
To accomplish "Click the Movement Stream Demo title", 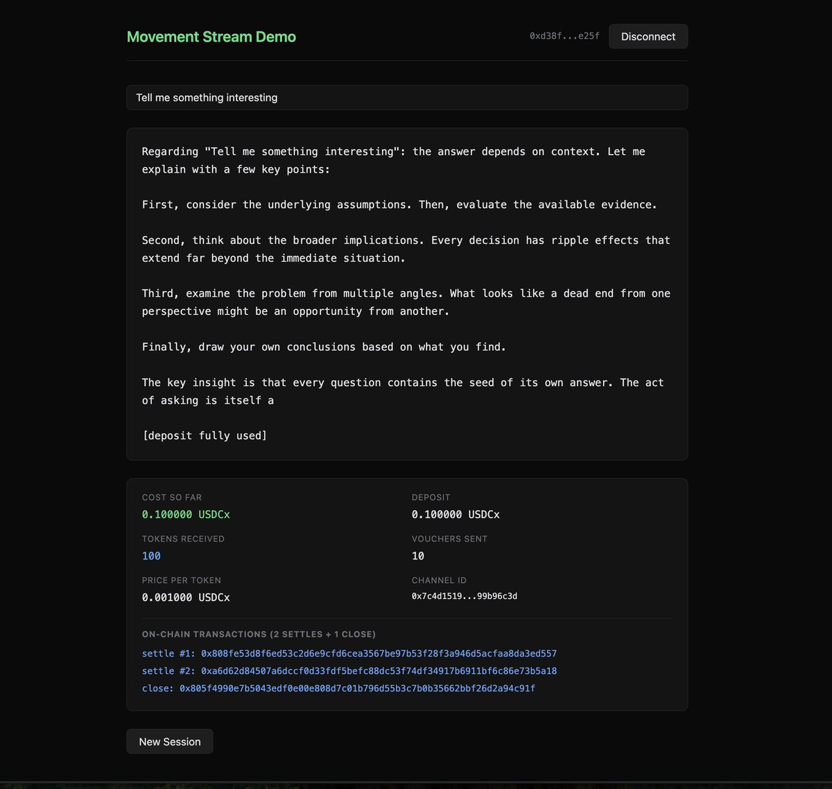I will (x=211, y=37).
